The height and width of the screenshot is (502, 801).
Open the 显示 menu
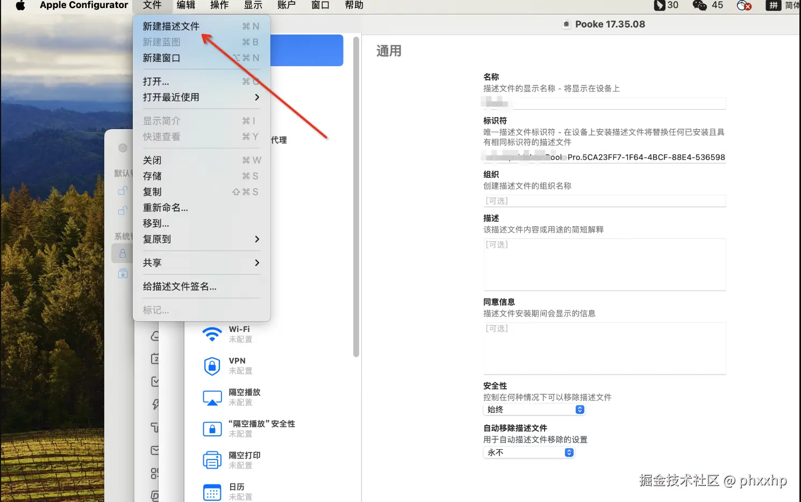tap(253, 5)
